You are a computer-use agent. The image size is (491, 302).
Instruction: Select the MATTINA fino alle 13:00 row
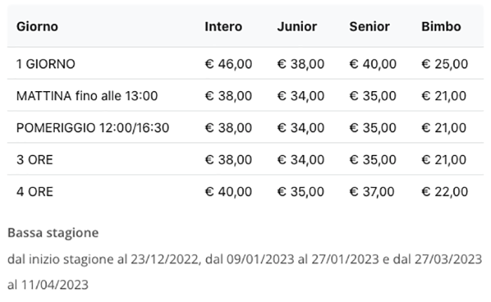87,96
